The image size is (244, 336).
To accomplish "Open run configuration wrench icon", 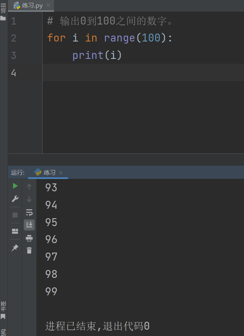I will tap(15, 199).
